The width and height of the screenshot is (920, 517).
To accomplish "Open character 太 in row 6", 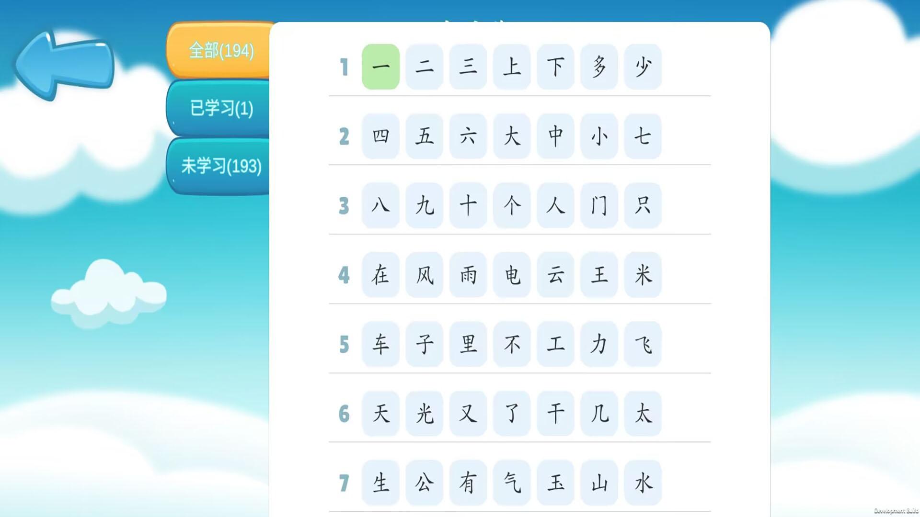I will (643, 414).
